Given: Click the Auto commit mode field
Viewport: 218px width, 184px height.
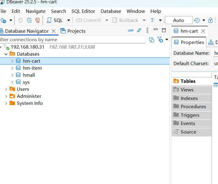Looking at the screenshot, I should point(179,20).
